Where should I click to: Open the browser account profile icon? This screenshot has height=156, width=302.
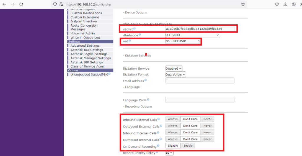point(294,4)
